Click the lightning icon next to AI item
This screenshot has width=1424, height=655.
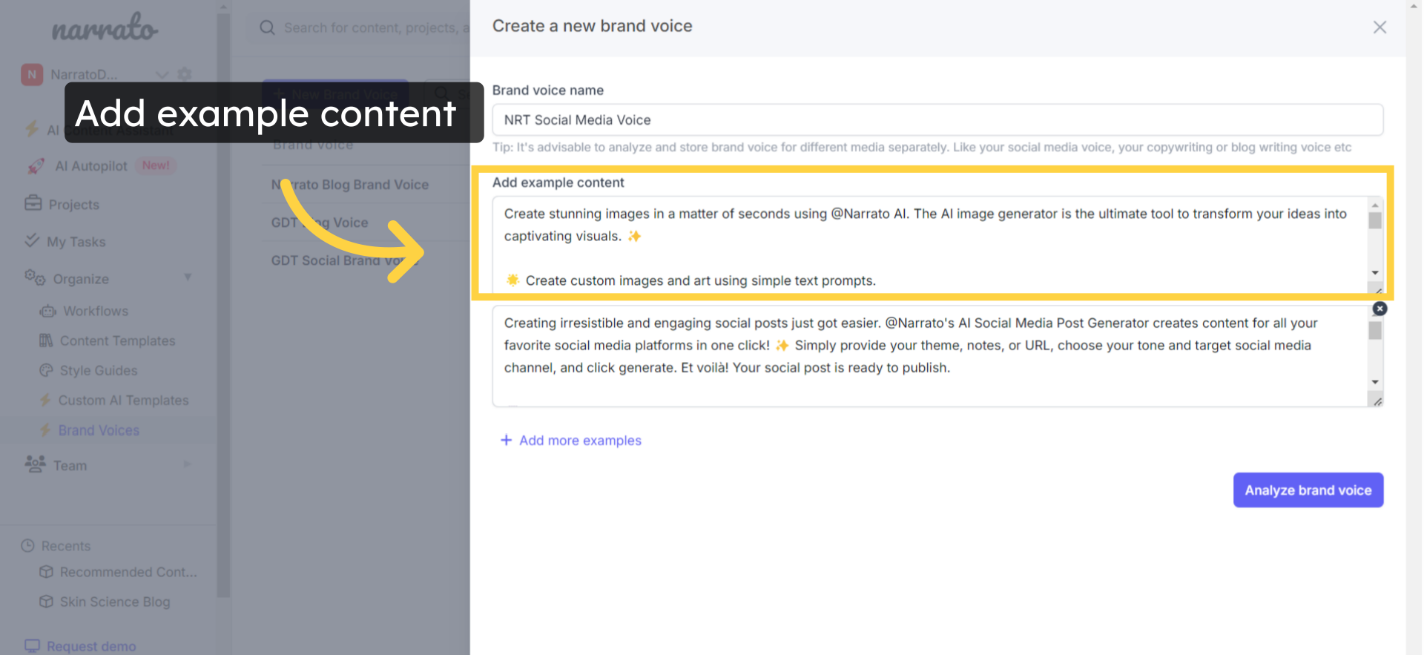click(x=32, y=129)
